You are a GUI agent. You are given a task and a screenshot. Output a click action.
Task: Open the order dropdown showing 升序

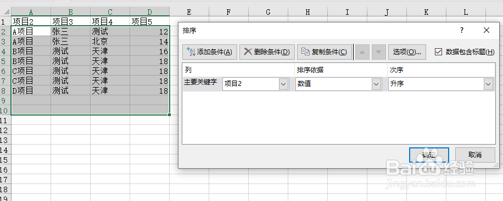coord(489,84)
